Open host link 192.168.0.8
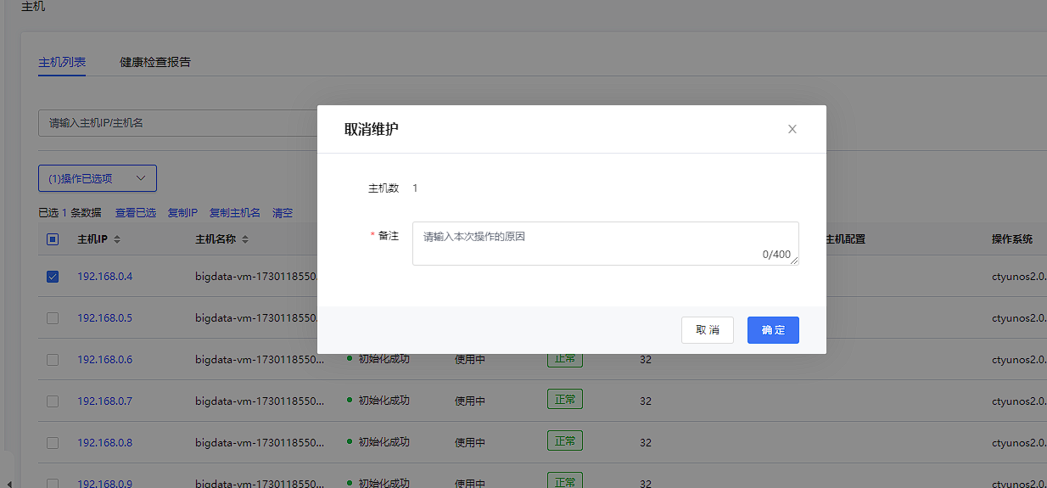The width and height of the screenshot is (1047, 488). coord(104,442)
